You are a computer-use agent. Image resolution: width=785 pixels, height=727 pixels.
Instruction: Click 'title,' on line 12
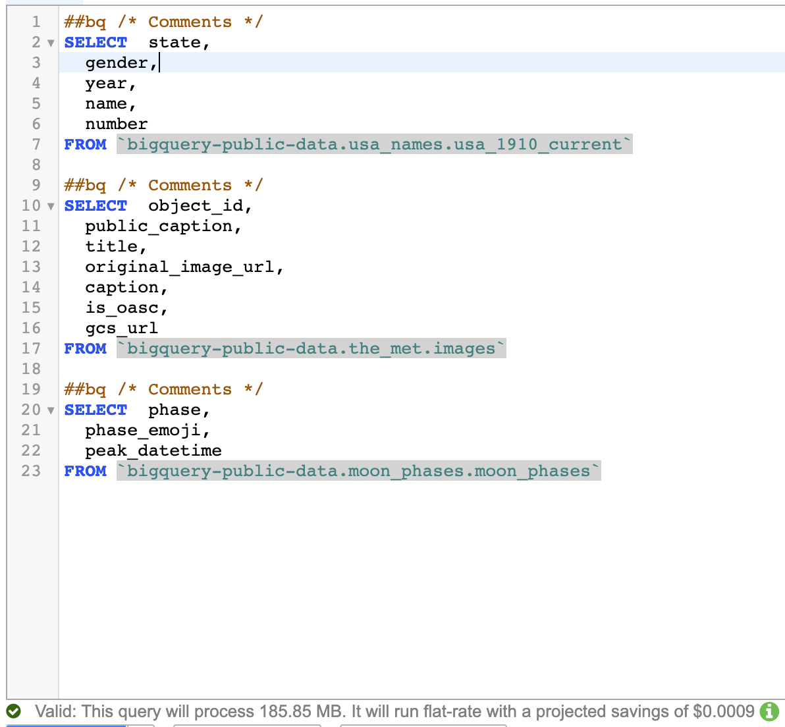(x=116, y=246)
